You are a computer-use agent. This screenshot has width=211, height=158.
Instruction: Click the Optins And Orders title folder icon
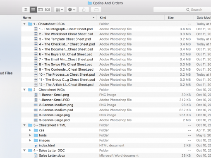point(90,3)
